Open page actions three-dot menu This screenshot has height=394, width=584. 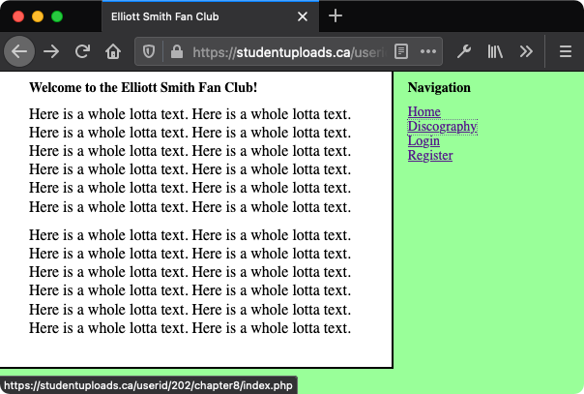pos(428,51)
